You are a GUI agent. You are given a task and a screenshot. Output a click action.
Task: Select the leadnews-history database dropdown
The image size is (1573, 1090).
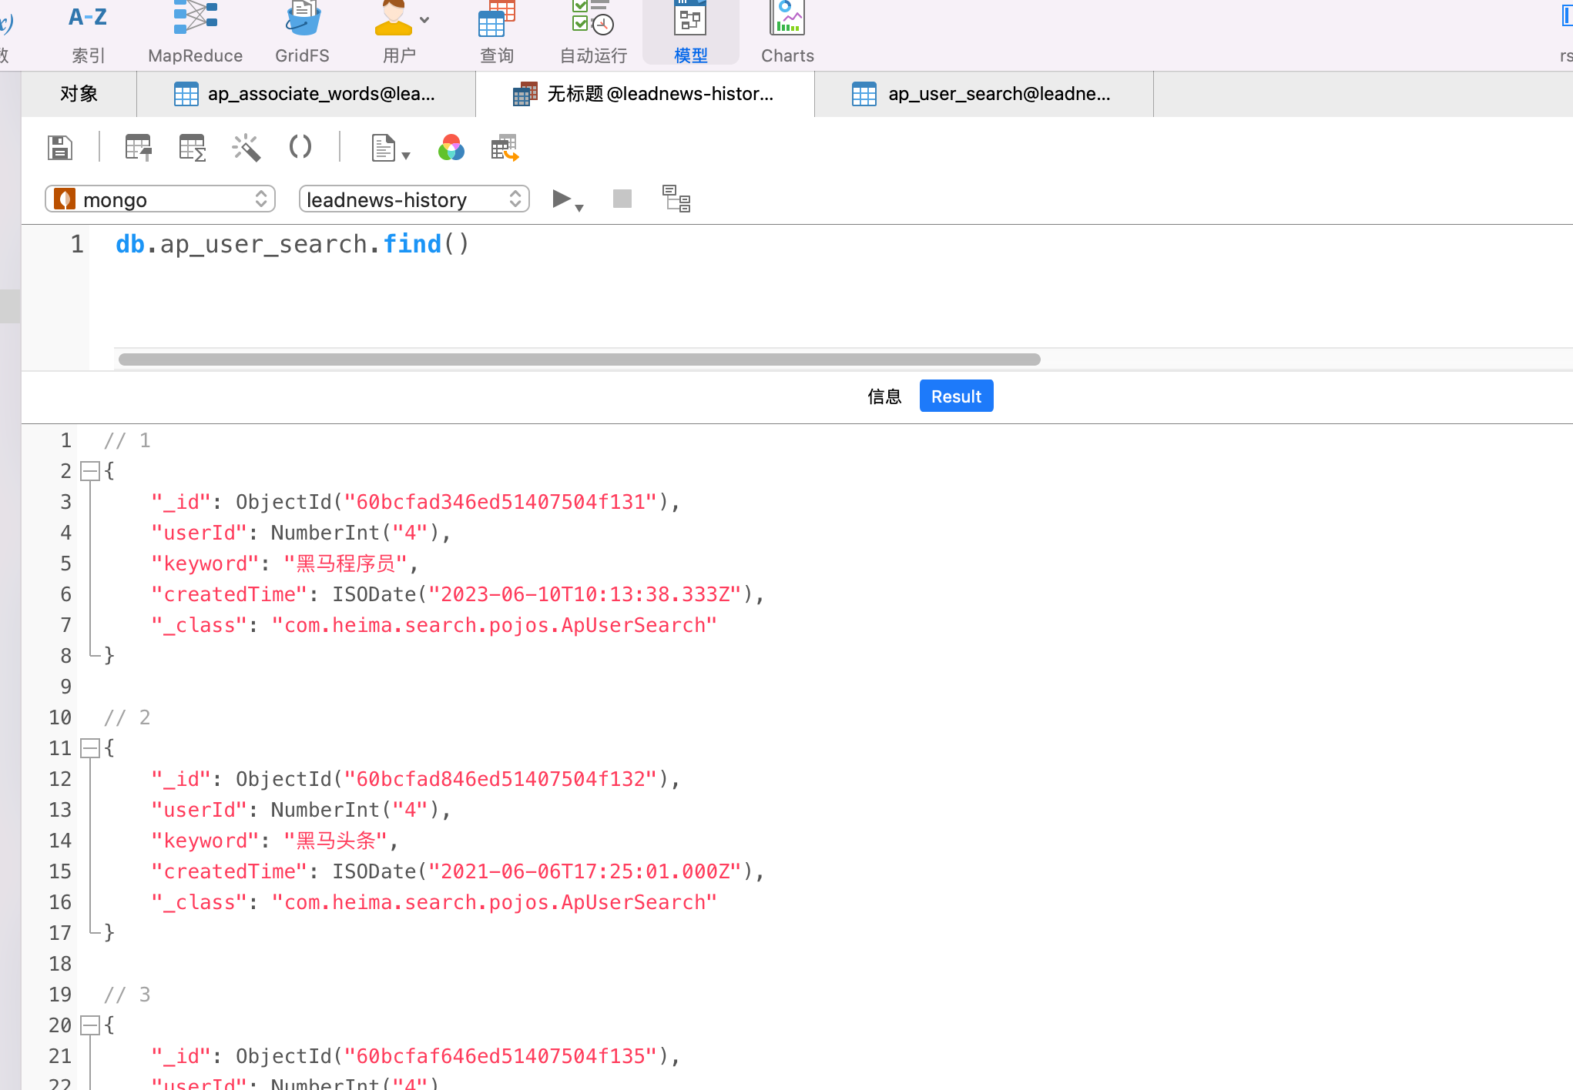click(x=412, y=198)
